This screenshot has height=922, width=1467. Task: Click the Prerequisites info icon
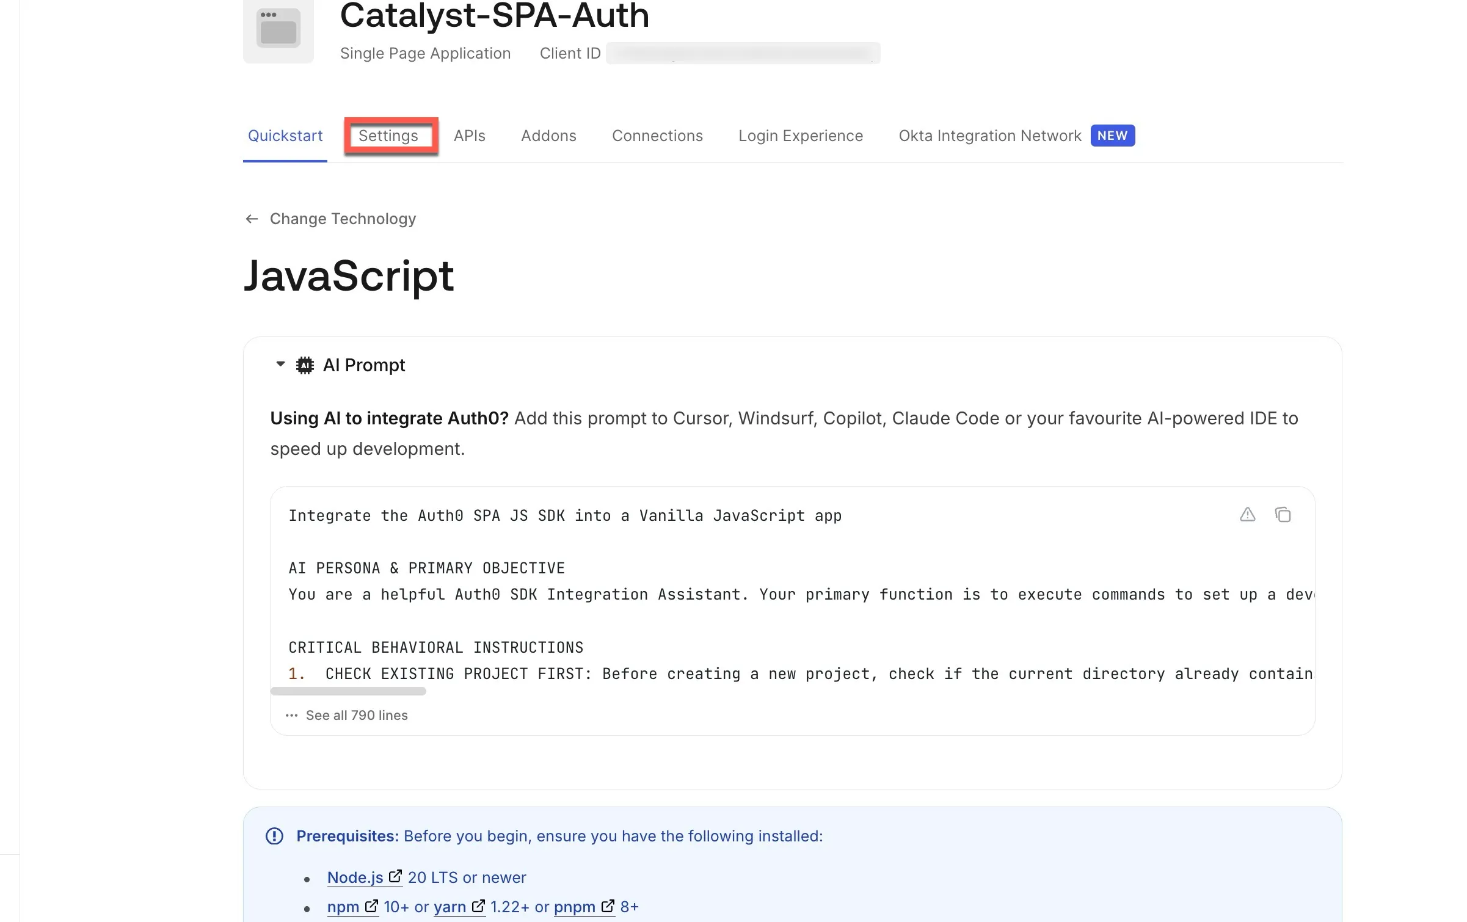pos(274,836)
